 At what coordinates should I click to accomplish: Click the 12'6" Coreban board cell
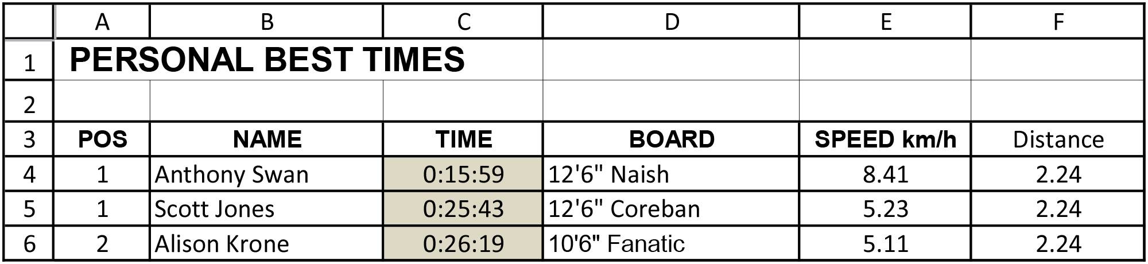(x=670, y=208)
